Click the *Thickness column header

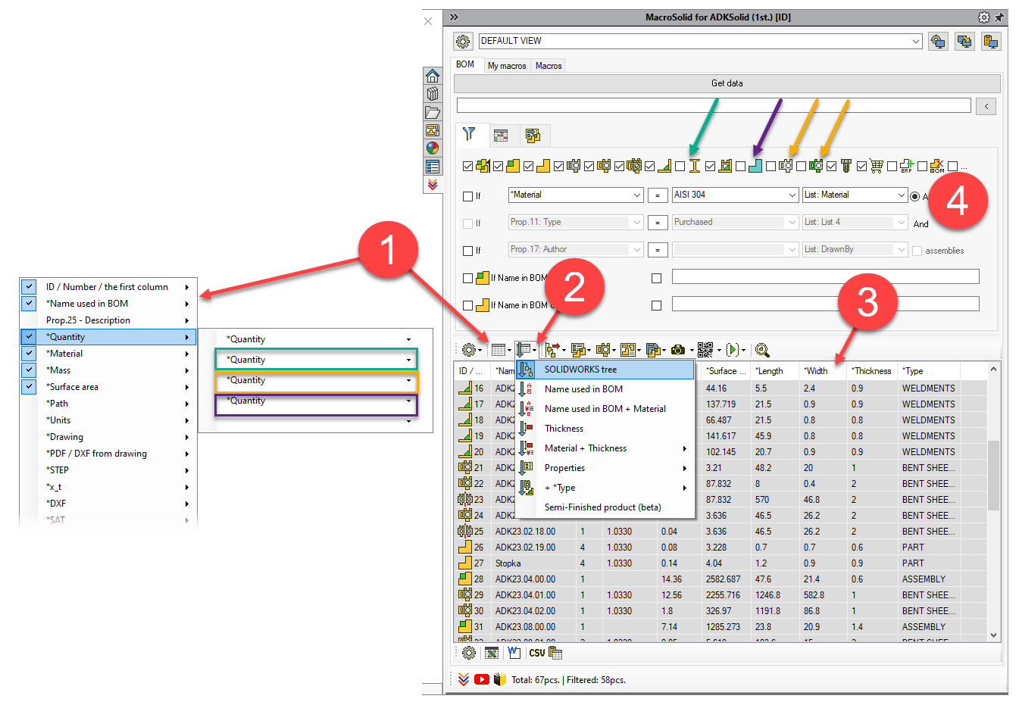[872, 371]
